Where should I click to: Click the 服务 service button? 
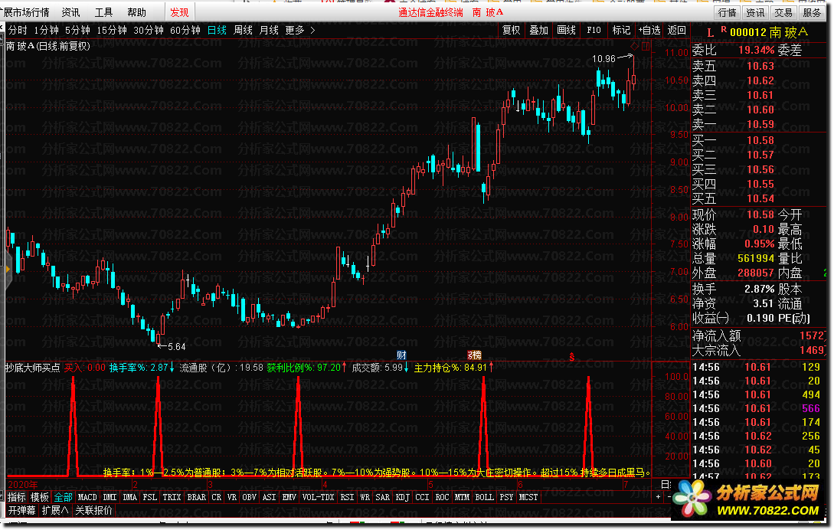[x=812, y=13]
